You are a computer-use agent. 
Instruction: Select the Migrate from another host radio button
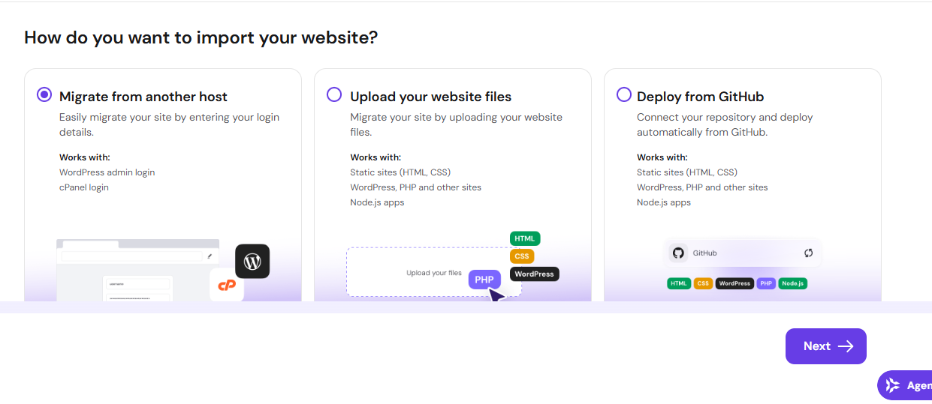pyautogui.click(x=44, y=94)
